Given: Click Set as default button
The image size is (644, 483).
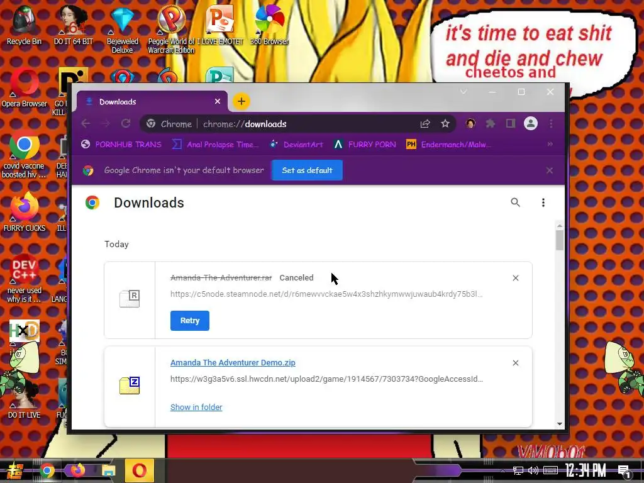Looking at the screenshot, I should pos(307,170).
